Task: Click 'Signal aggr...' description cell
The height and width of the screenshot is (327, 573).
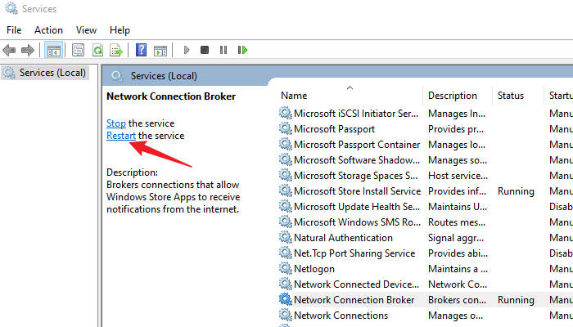Action: [x=456, y=238]
